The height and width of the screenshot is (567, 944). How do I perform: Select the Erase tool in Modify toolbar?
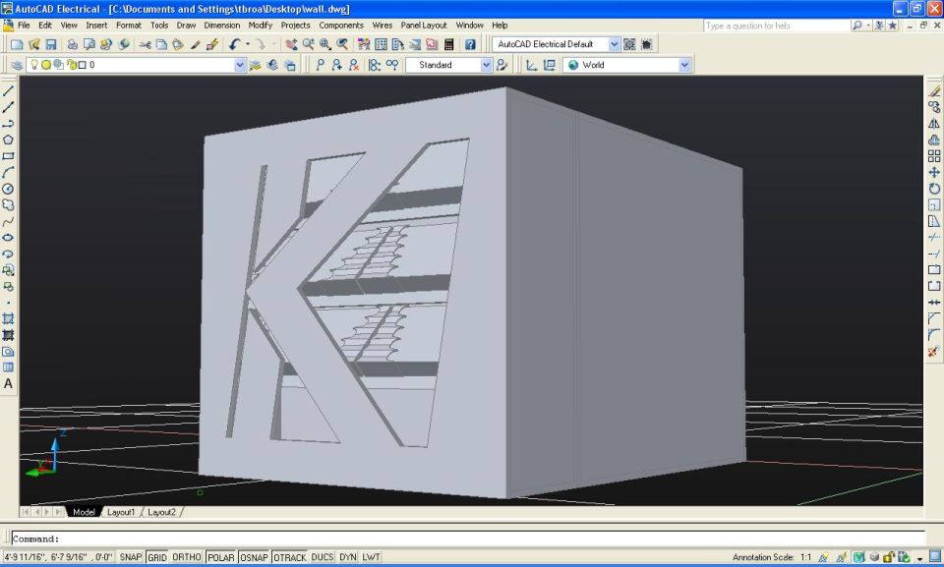tap(934, 90)
